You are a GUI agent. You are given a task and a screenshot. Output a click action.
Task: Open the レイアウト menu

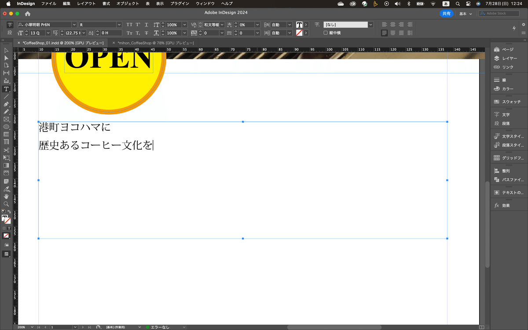click(86, 4)
